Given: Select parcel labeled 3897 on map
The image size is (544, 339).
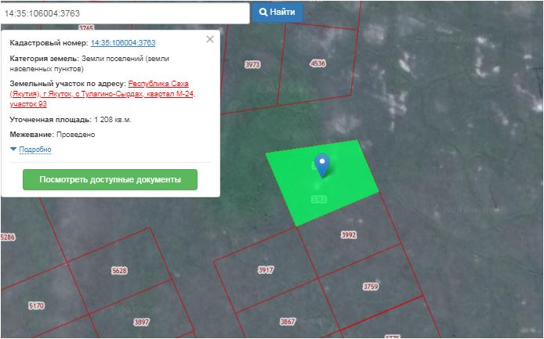Looking at the screenshot, I should point(141,322).
